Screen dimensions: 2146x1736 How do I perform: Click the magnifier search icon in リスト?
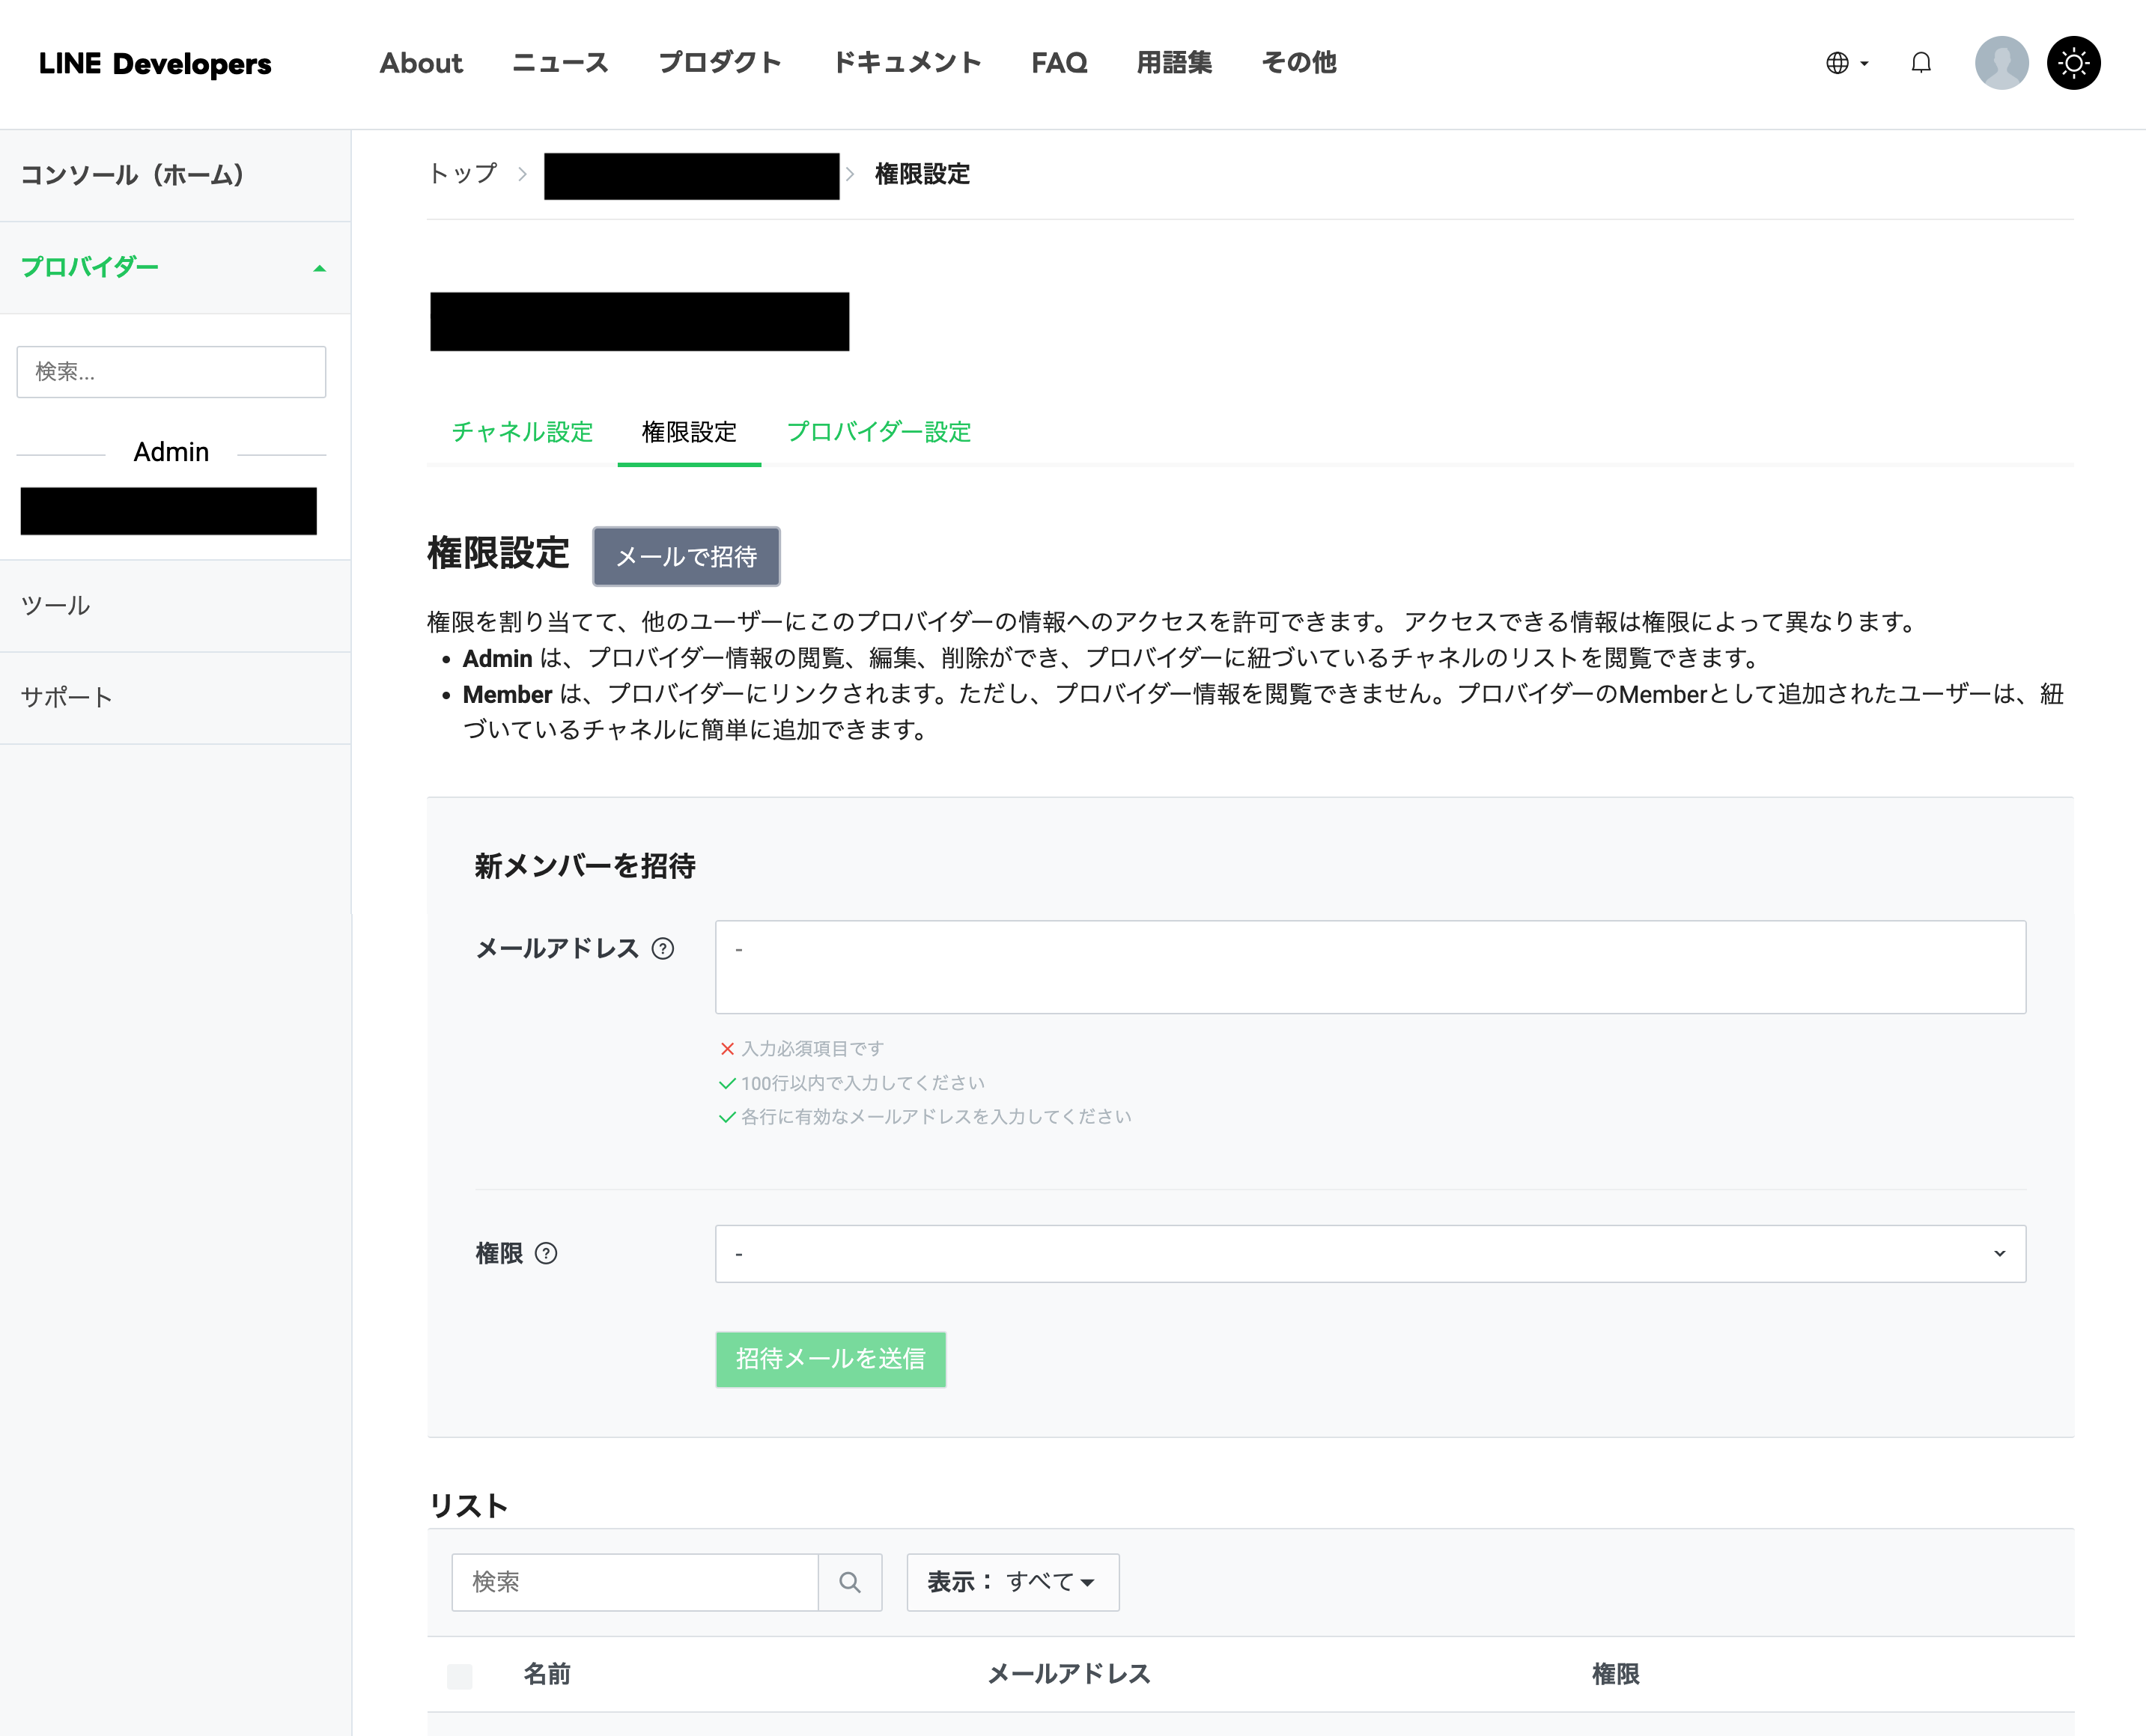(x=850, y=1582)
